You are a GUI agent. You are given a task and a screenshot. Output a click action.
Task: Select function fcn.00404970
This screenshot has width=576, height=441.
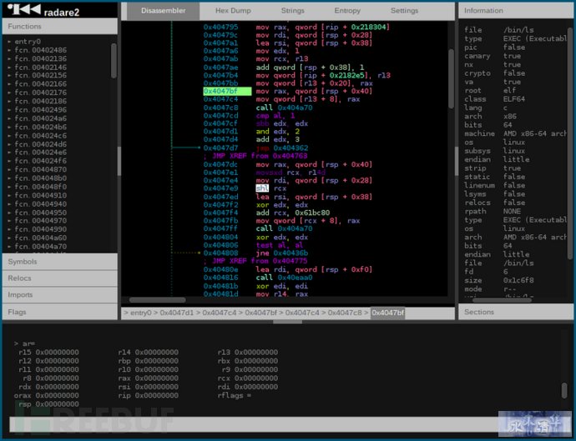(40, 220)
